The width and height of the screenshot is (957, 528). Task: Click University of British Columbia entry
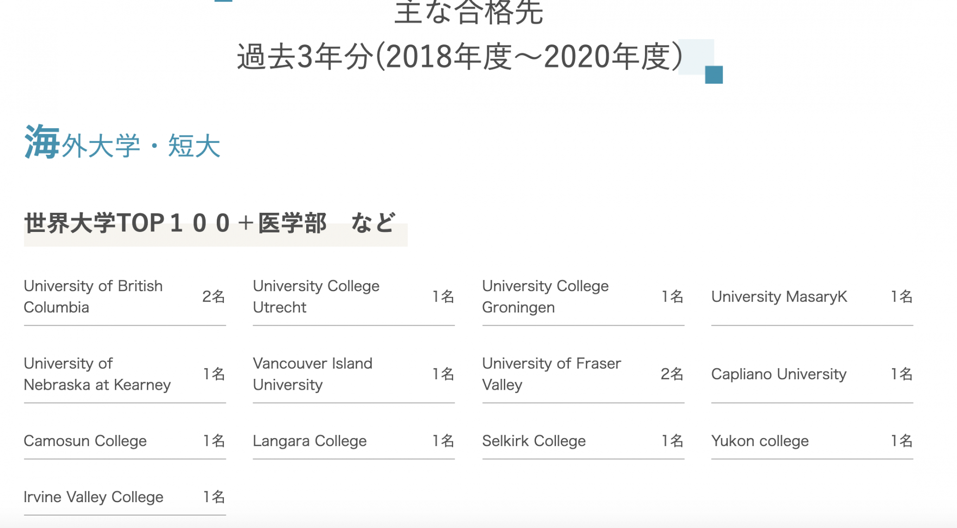click(93, 297)
